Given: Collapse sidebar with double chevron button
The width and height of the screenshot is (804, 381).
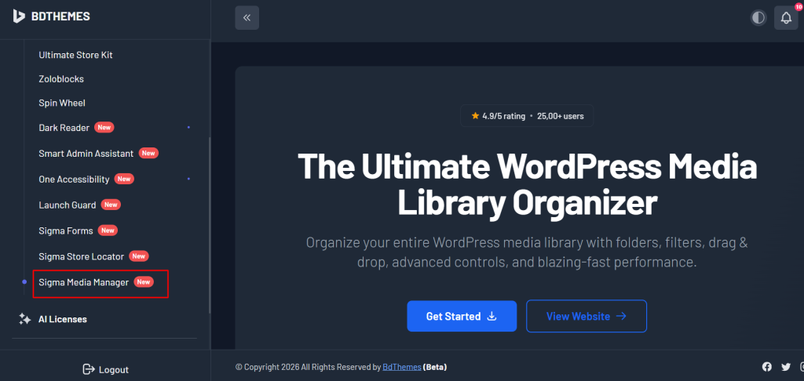Looking at the screenshot, I should pos(247,17).
